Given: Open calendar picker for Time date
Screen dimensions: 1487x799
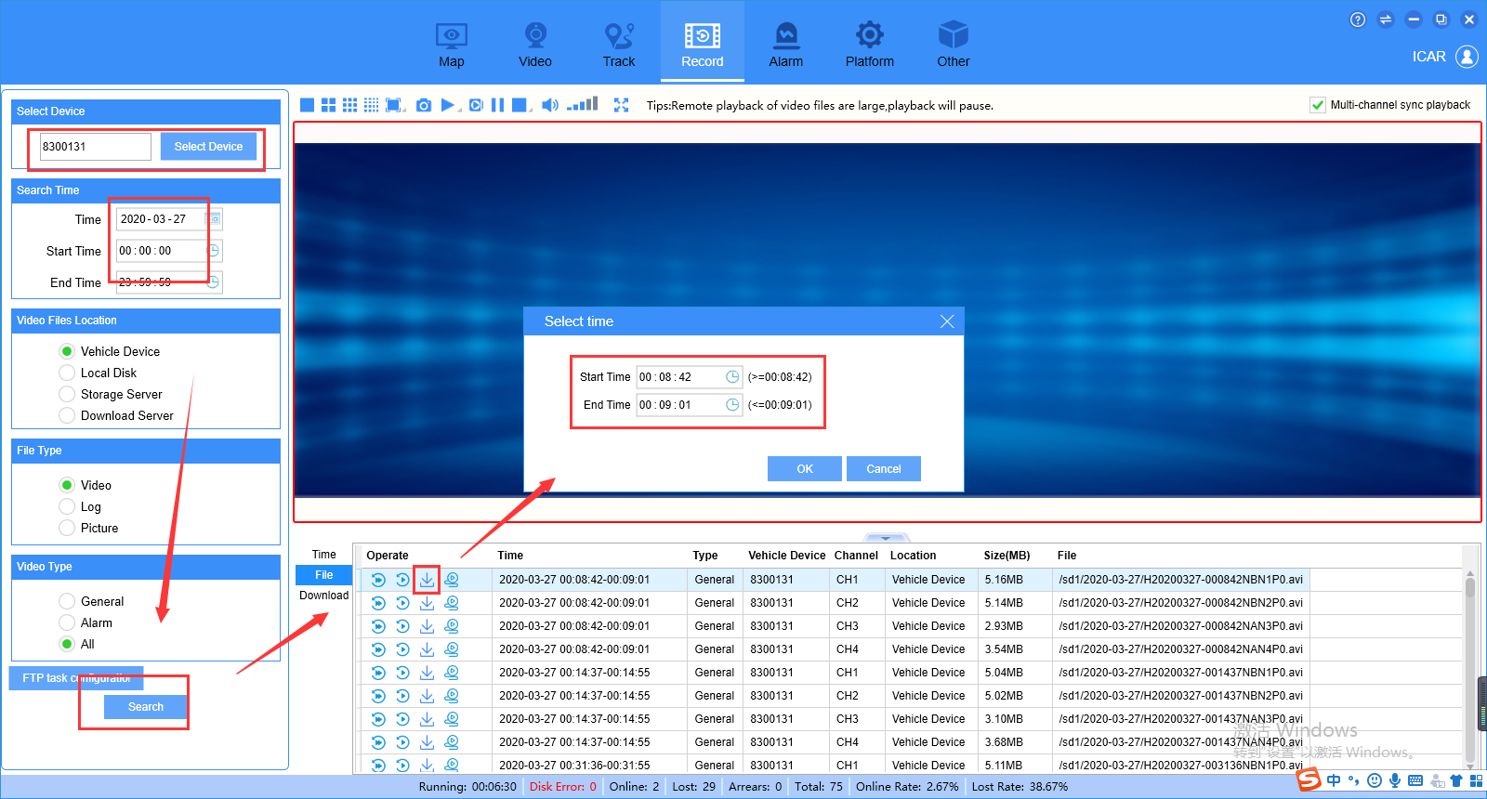Looking at the screenshot, I should tap(213, 219).
